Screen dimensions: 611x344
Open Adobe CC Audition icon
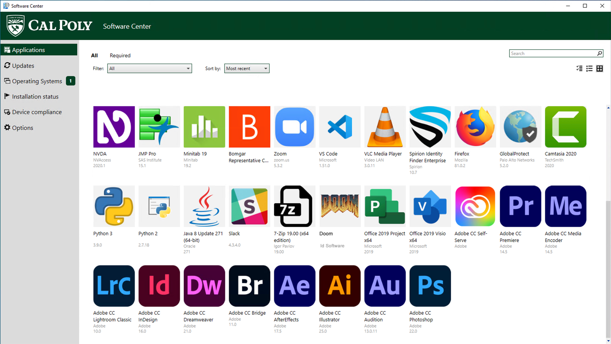click(385, 286)
